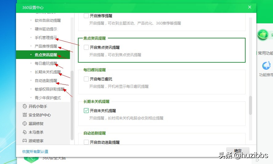This screenshot has height=164, width=273.
Task: Click the 焦点资讯提醒 section heading
Action: 95,38
